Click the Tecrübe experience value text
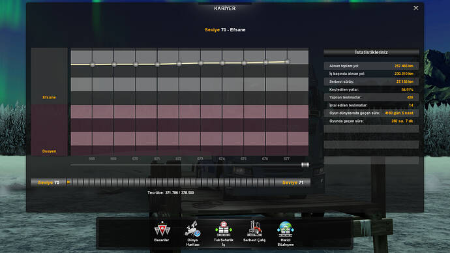 pyautogui.click(x=171, y=193)
